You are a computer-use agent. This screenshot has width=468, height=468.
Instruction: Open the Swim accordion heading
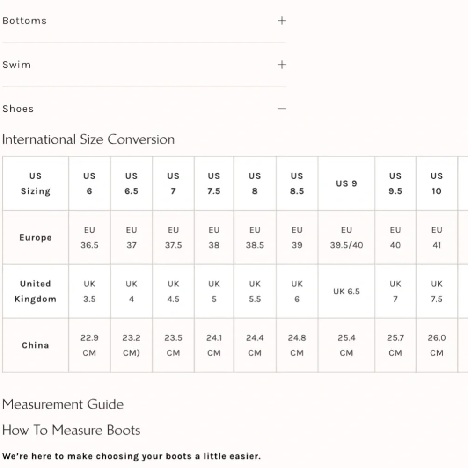coord(144,65)
